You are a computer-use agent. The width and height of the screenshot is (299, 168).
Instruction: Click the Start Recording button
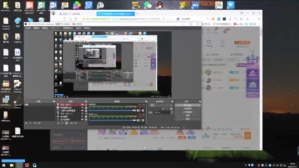coord(188,109)
